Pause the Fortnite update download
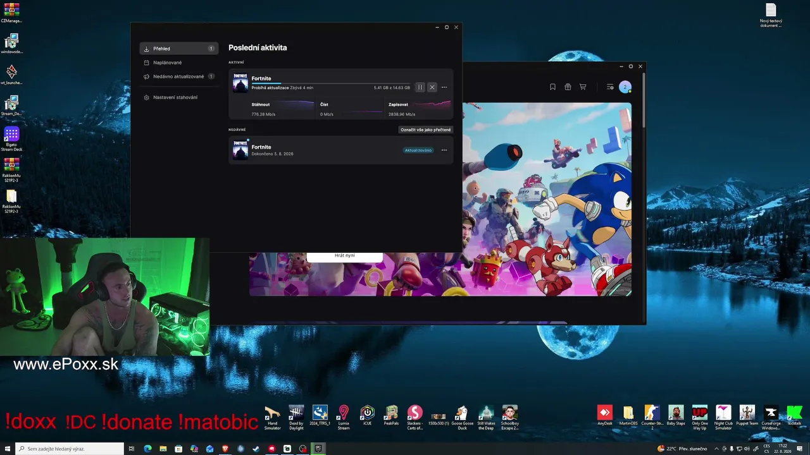810x455 pixels. click(x=420, y=87)
